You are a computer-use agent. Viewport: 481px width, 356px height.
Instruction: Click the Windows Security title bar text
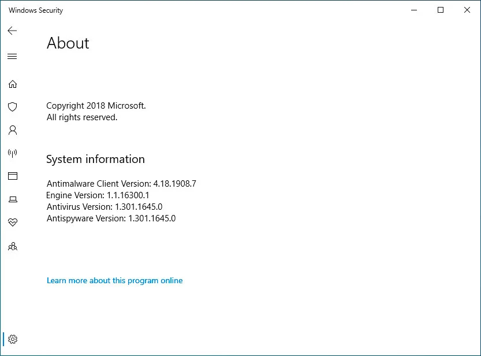coord(36,10)
